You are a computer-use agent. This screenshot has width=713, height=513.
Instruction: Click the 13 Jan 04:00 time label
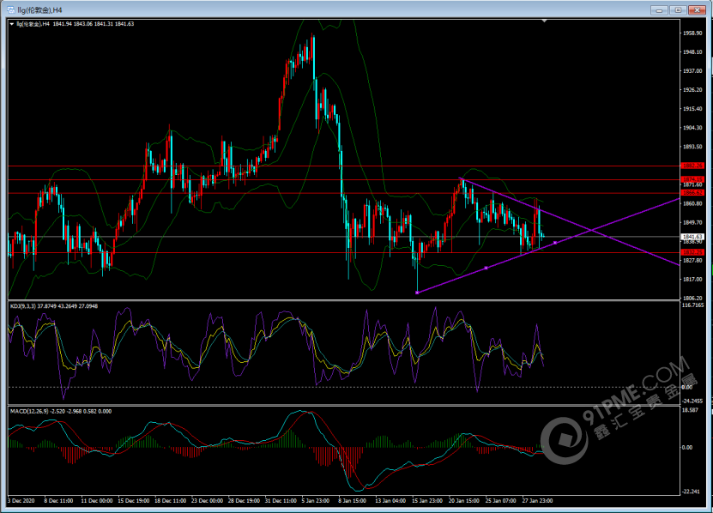(390, 501)
